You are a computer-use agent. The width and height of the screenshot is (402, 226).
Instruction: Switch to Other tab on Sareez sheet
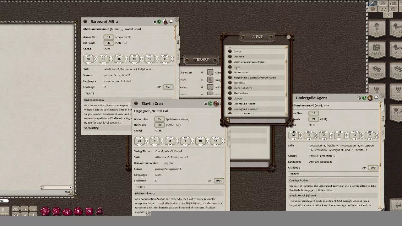[x=178, y=57]
